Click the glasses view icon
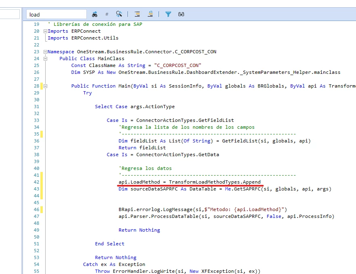This screenshot has width=356, height=274. point(181,14)
